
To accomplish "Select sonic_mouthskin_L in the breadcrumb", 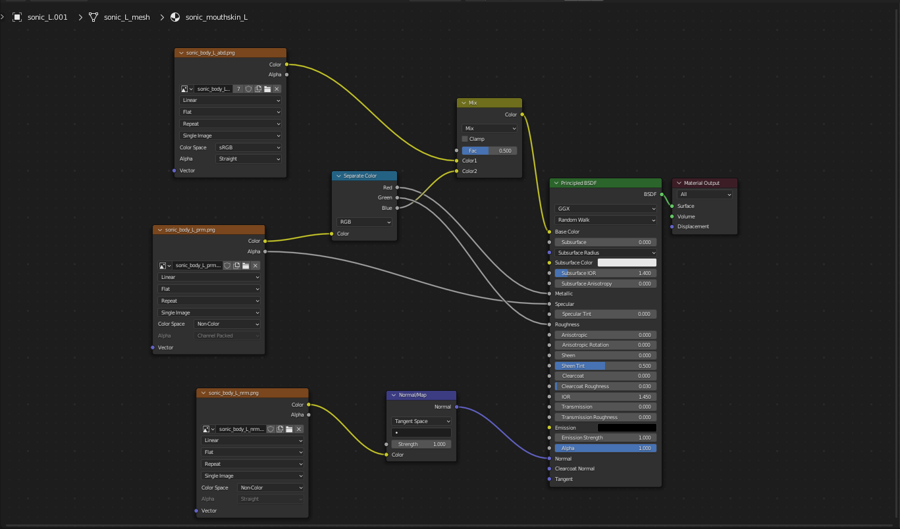I will 217,17.
